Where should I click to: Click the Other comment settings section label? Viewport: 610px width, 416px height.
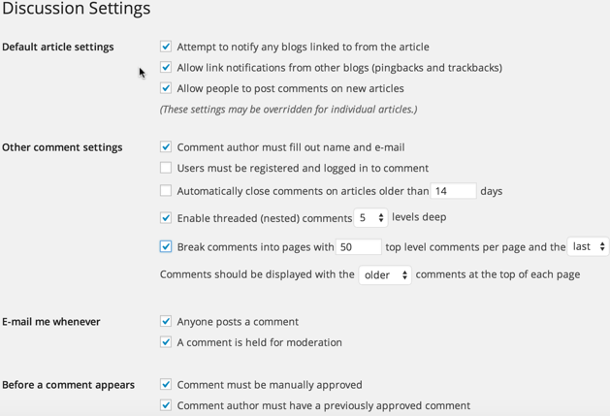(x=62, y=147)
